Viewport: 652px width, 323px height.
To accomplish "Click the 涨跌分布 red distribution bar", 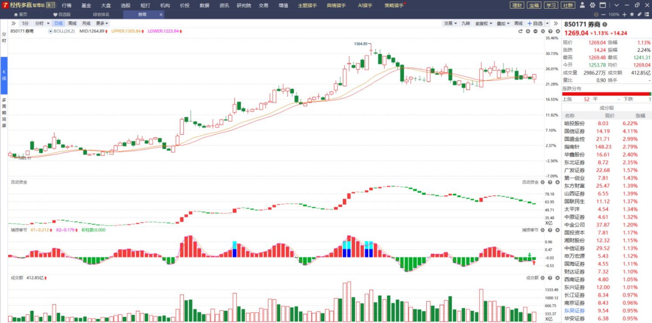I will point(605,94).
